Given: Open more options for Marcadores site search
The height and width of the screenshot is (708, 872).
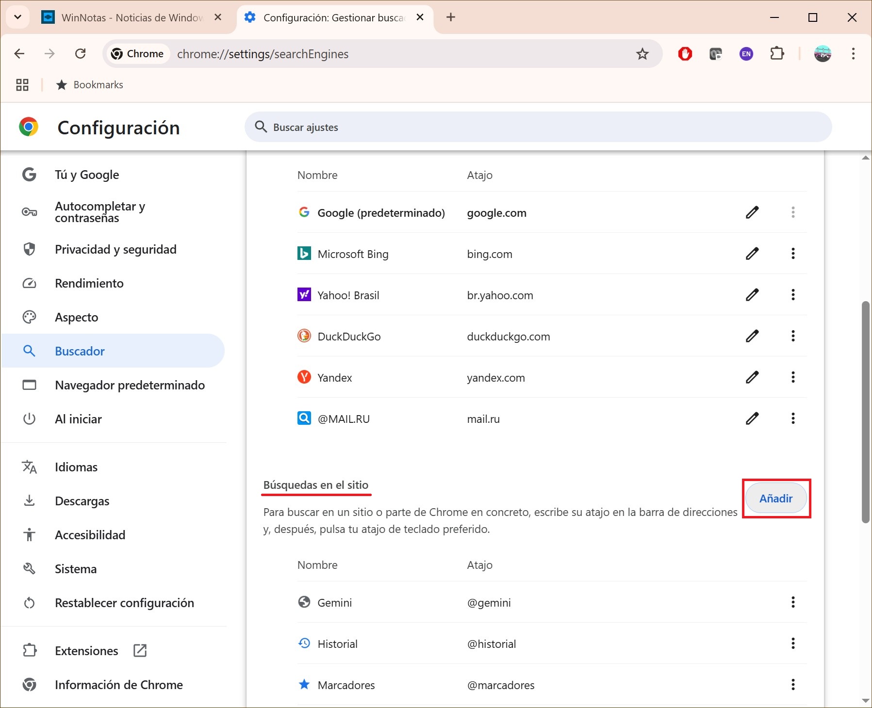Looking at the screenshot, I should [793, 685].
